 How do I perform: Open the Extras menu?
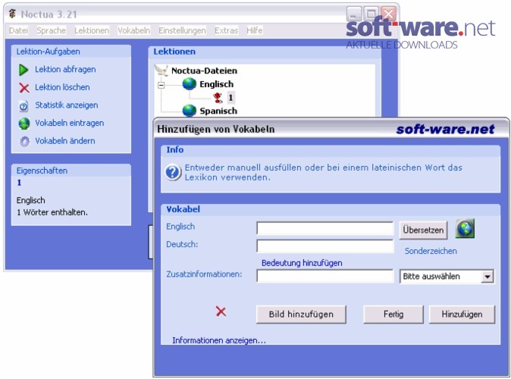point(226,30)
